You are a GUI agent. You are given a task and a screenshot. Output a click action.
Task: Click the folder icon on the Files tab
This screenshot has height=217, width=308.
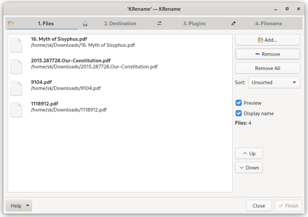coord(11,24)
